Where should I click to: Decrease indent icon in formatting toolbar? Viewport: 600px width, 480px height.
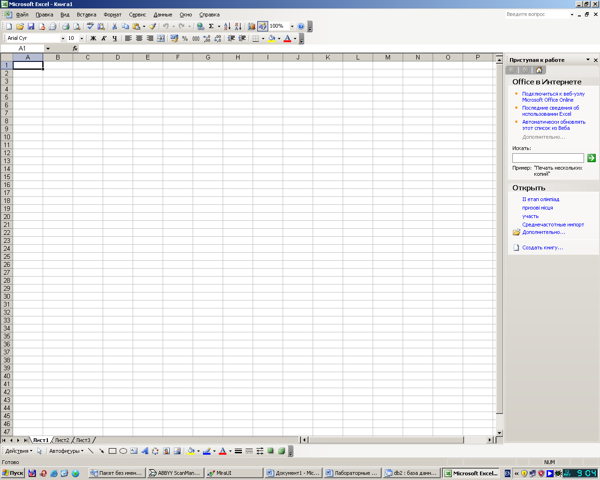click(x=231, y=38)
